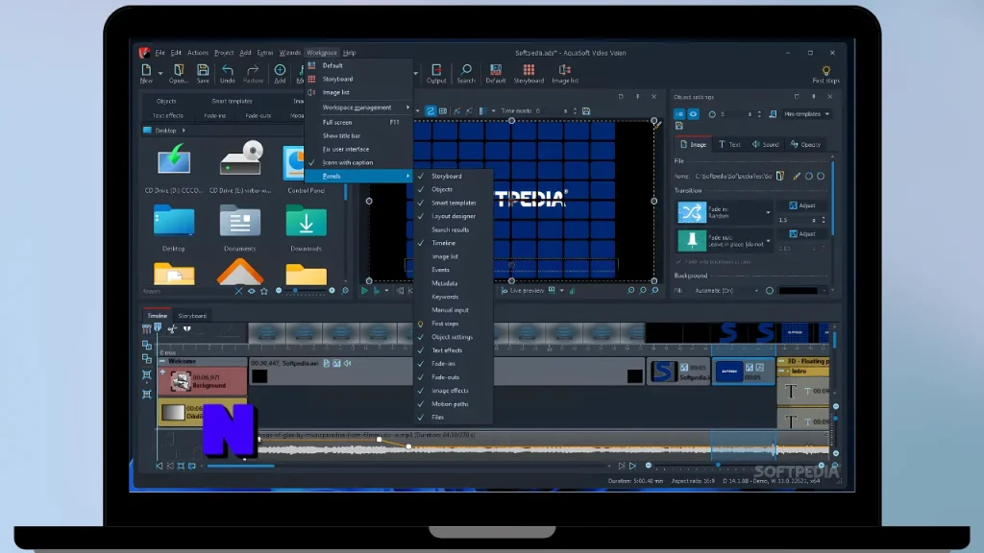Screen dimensions: 984x553
Task: Browse file with icon next to Name field
Action: 780,177
